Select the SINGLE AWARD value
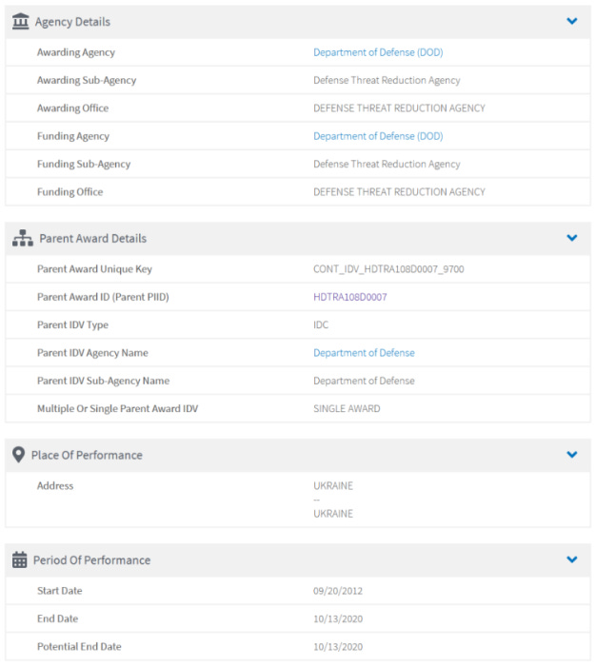596x667 pixels. tap(347, 409)
